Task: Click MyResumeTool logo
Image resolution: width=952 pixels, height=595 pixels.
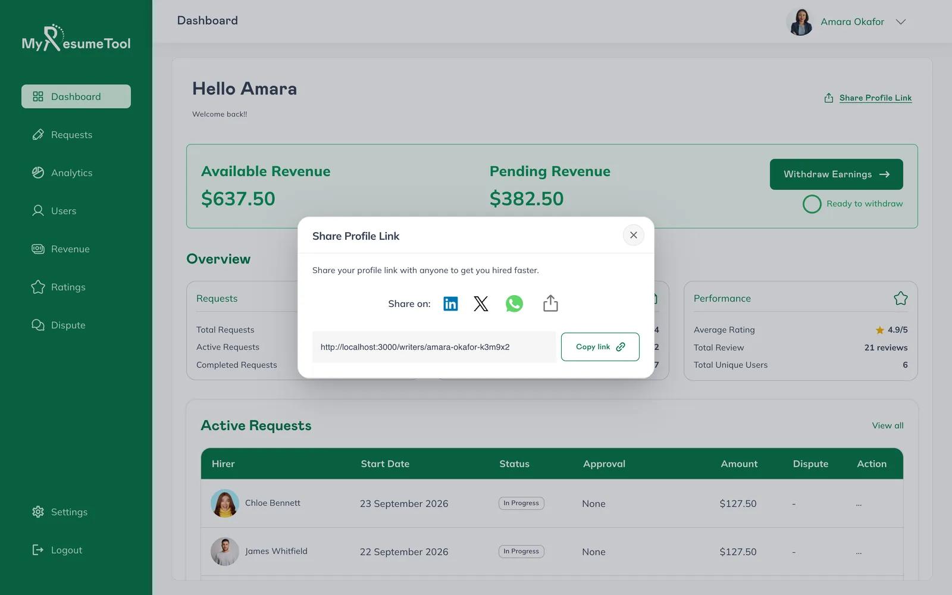Action: [76, 38]
